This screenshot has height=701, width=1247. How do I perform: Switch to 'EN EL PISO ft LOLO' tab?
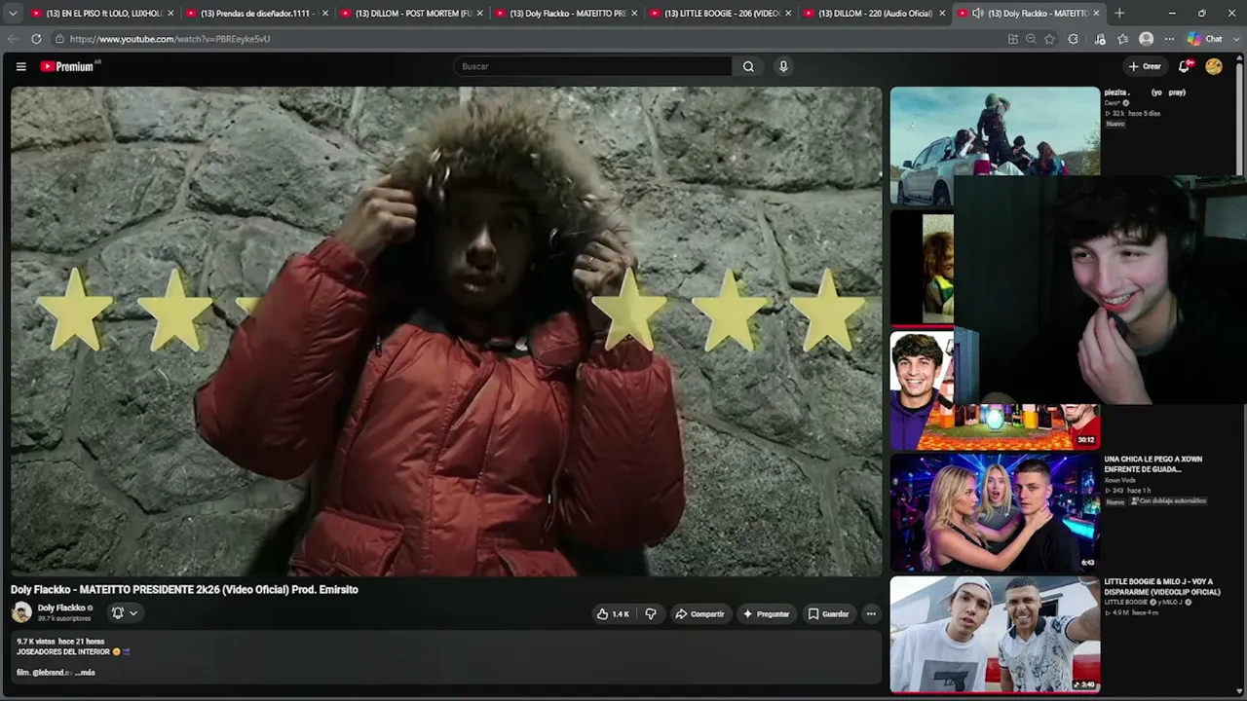[101, 14]
